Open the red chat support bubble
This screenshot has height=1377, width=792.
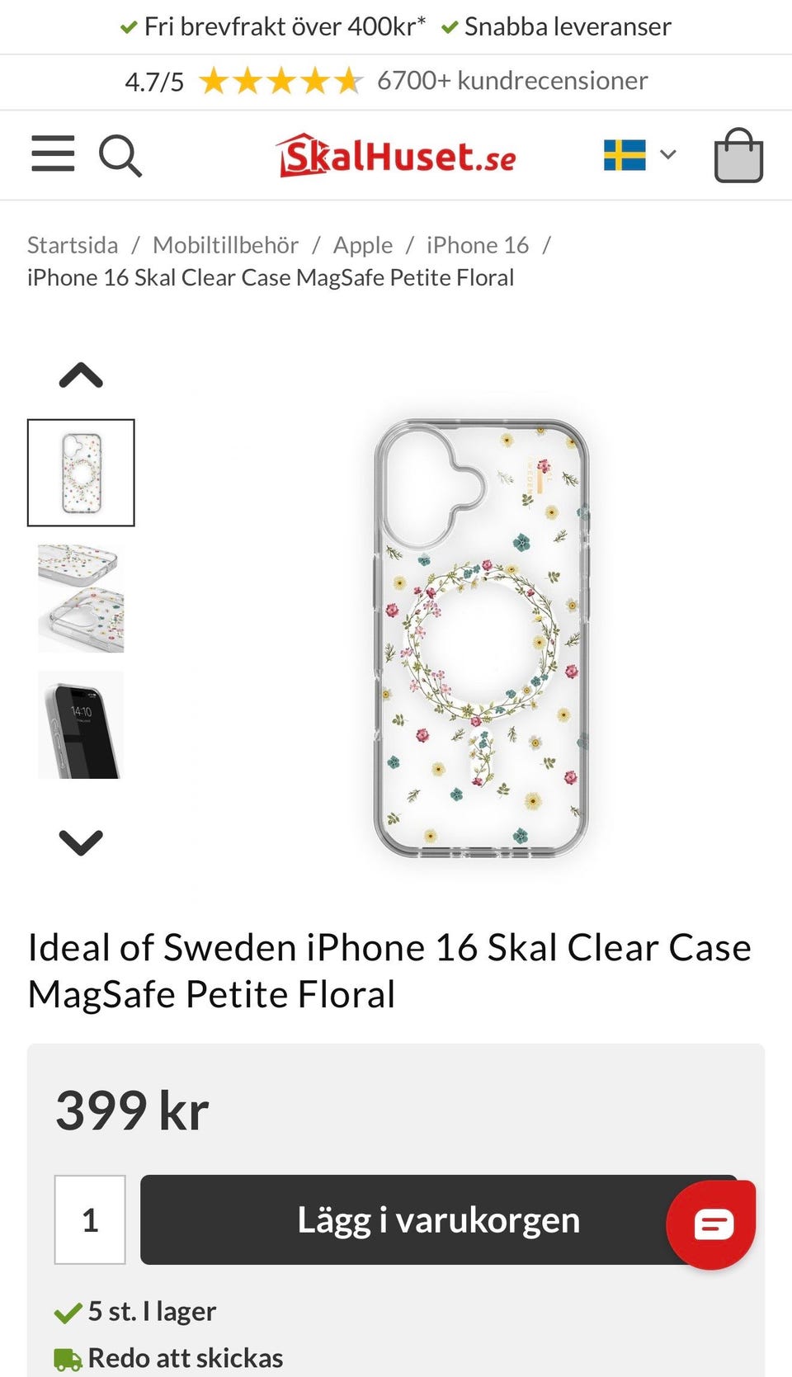(x=711, y=1224)
